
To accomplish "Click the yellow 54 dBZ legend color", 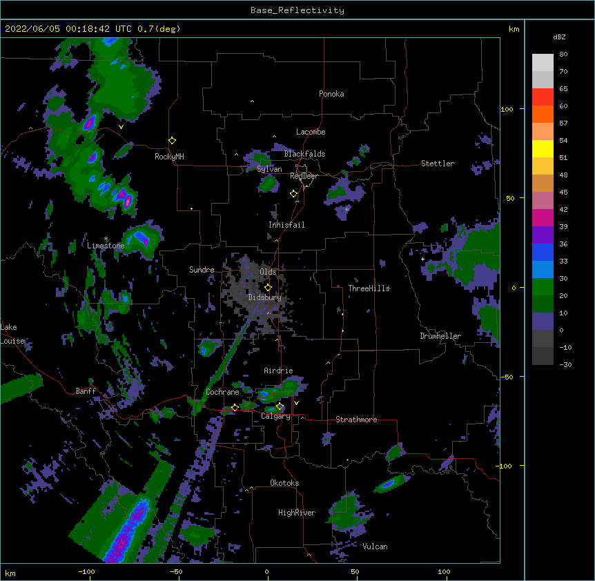I will point(543,148).
